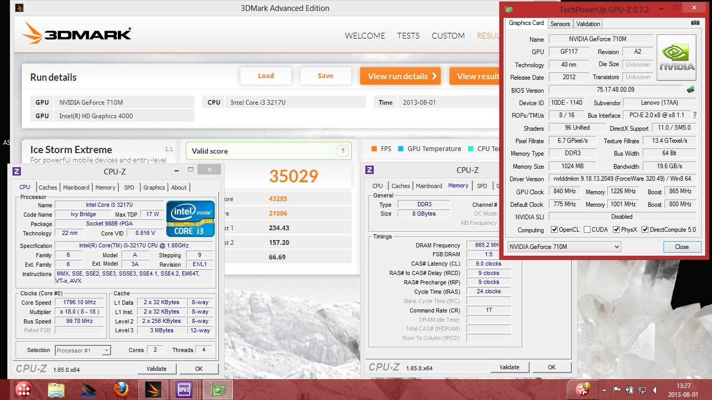The image size is (712, 400).
Task: Click the volume speaker tray icon
Action: pos(656,390)
